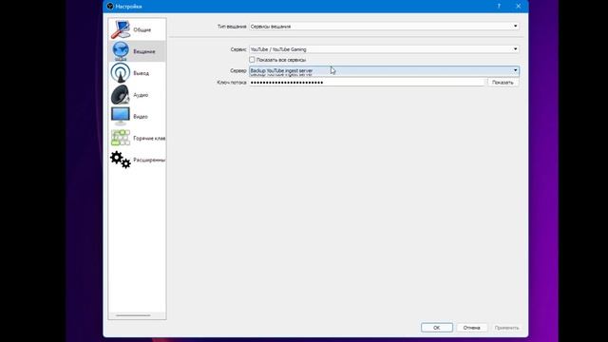Open the Общие settings icon
The width and height of the screenshot is (608, 342).
(x=121, y=29)
